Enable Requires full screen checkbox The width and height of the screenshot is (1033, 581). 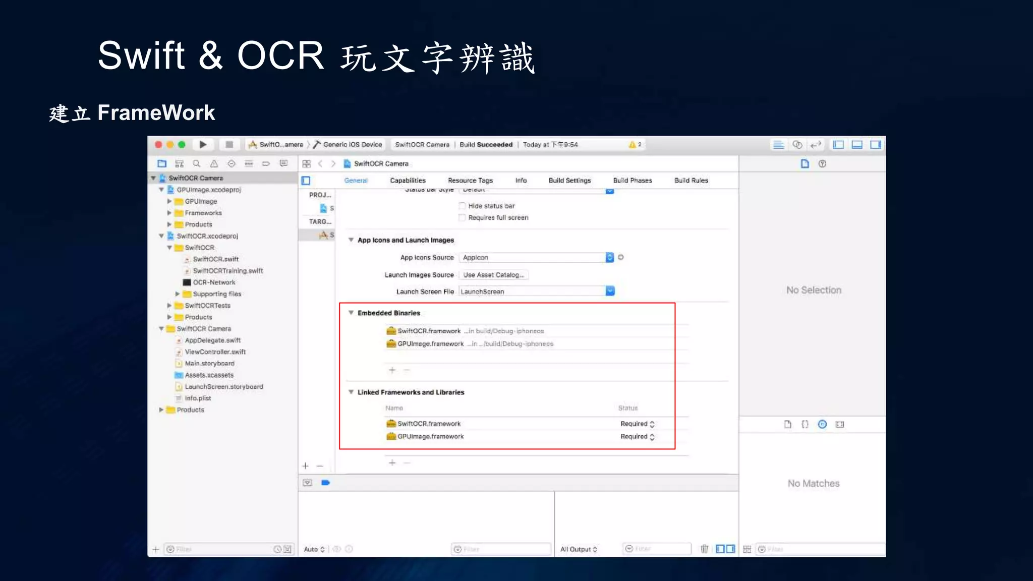click(x=462, y=217)
